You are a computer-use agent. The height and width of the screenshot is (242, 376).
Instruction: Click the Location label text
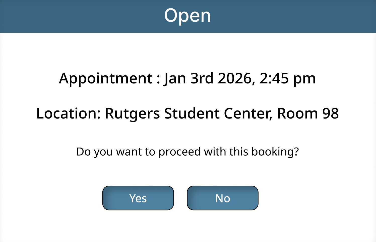tap(68, 113)
